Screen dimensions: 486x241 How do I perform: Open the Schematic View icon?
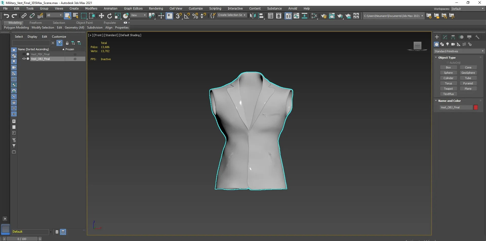[x=304, y=16]
